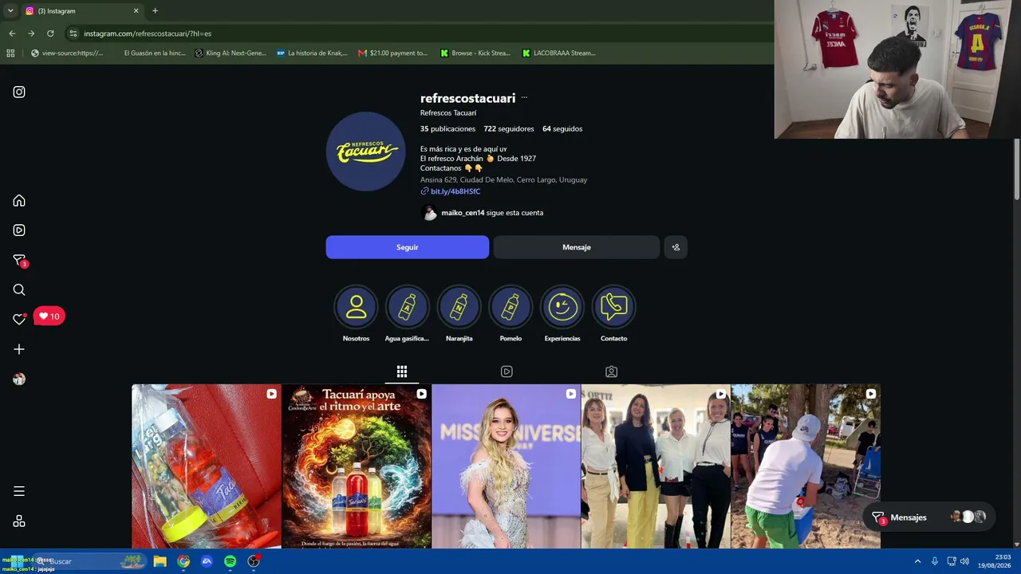View the 722 seguidores list

tap(509, 129)
